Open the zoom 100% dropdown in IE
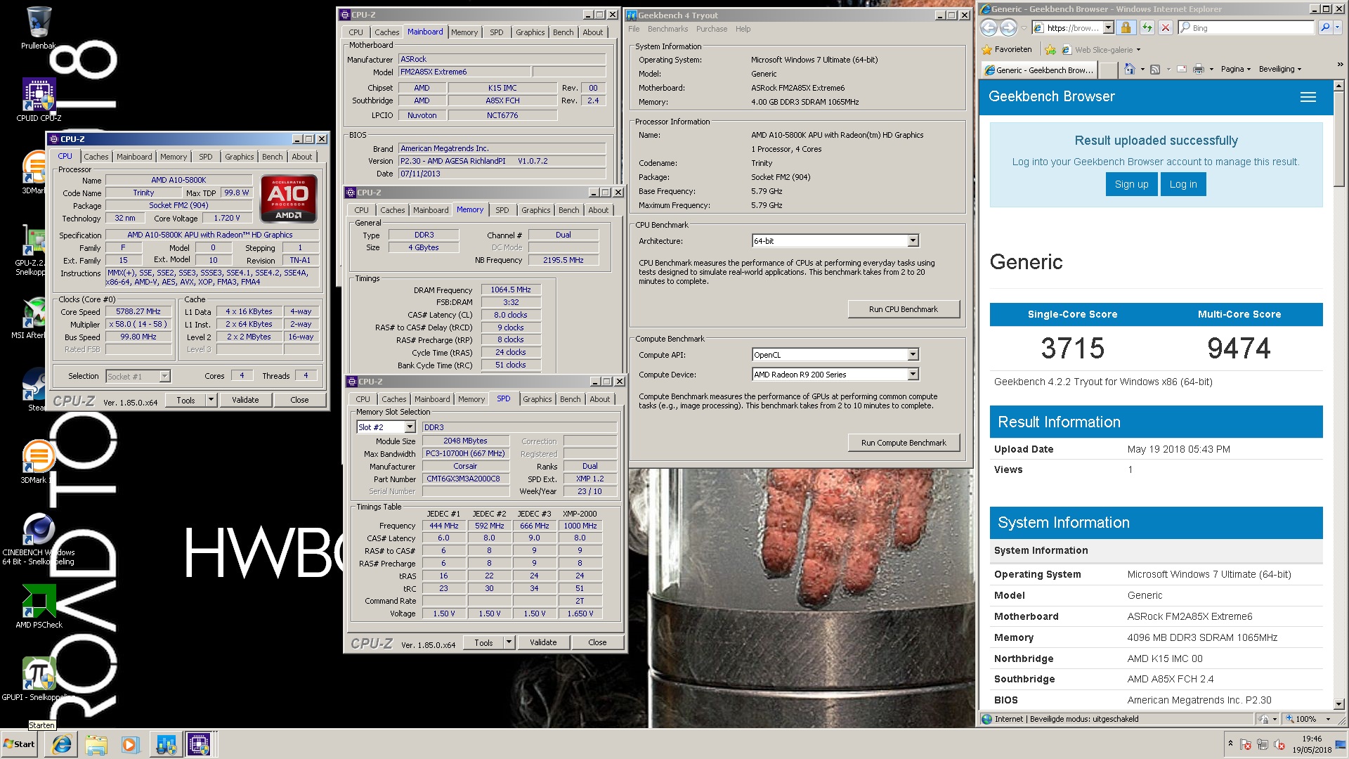The width and height of the screenshot is (1349, 759). pyautogui.click(x=1328, y=719)
